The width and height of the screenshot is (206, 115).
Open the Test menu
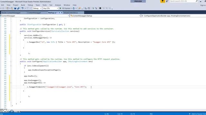(x=51, y=5)
